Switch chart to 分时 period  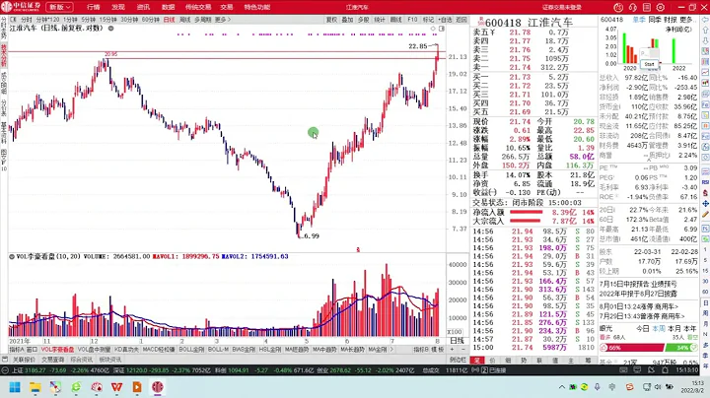(x=27, y=20)
